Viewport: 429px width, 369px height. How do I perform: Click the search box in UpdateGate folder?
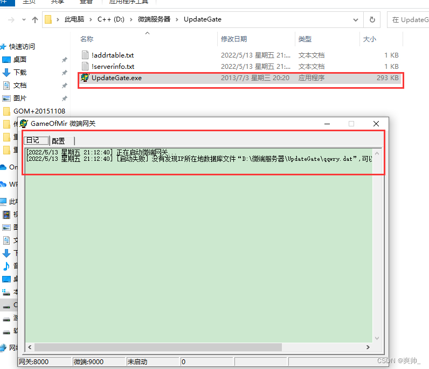point(408,20)
